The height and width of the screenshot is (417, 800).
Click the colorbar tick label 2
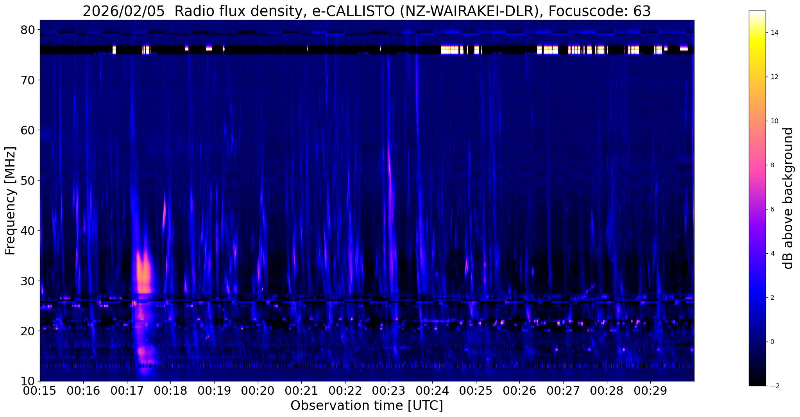(772, 298)
